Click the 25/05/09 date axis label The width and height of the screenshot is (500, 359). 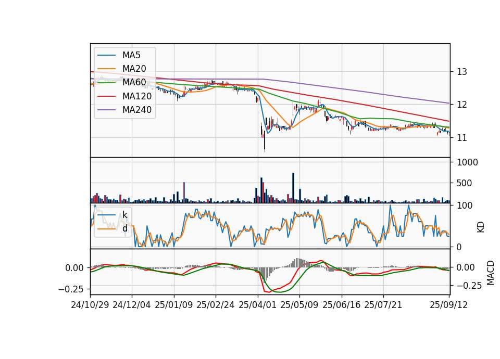[299, 305]
